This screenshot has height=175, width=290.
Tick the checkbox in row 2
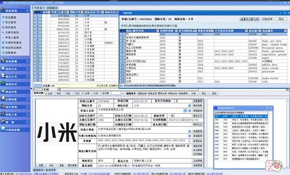(x=46, y=19)
